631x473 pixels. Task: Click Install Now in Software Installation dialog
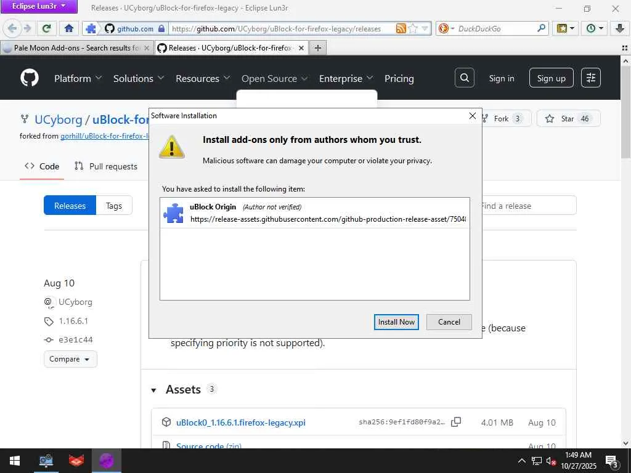[x=396, y=321]
